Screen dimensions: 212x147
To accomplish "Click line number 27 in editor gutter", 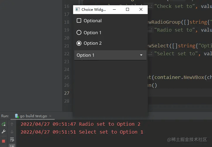I will 67,93.
